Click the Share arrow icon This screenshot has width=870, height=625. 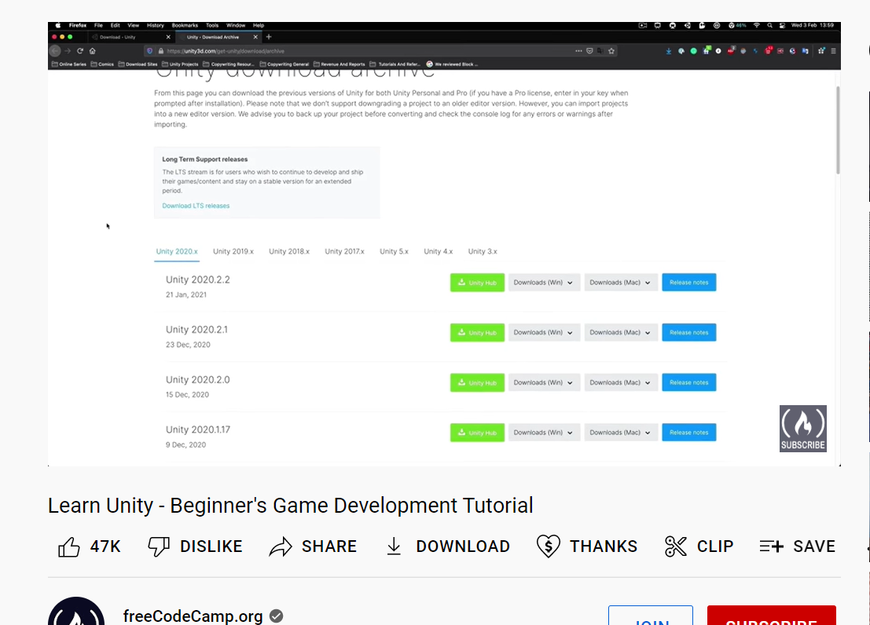[281, 546]
